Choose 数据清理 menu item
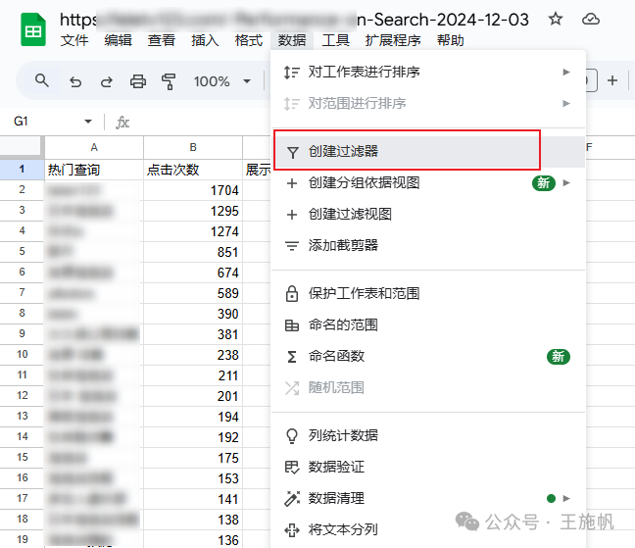635x548 pixels. [428, 498]
